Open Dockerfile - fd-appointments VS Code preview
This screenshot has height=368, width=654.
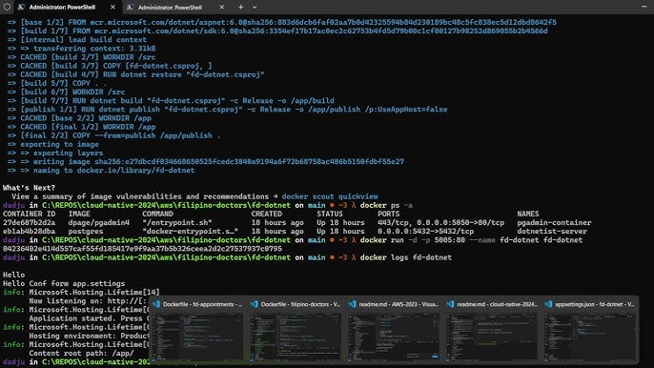(x=197, y=330)
